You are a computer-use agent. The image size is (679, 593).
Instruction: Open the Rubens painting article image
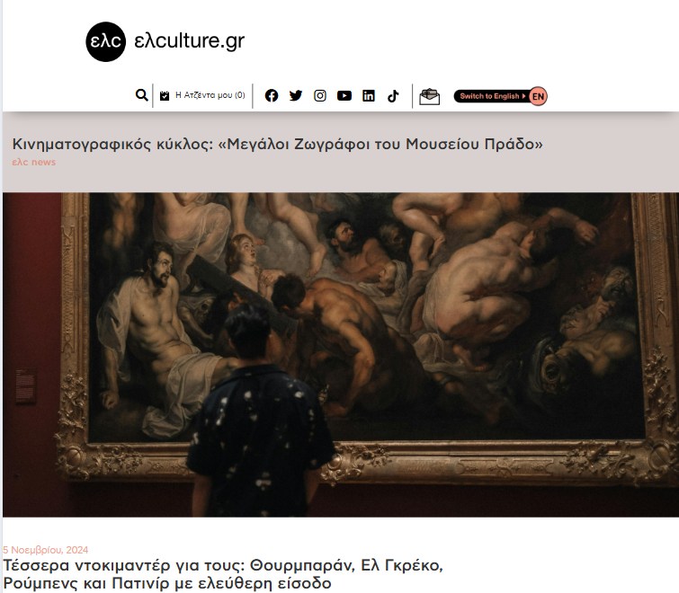click(x=341, y=355)
